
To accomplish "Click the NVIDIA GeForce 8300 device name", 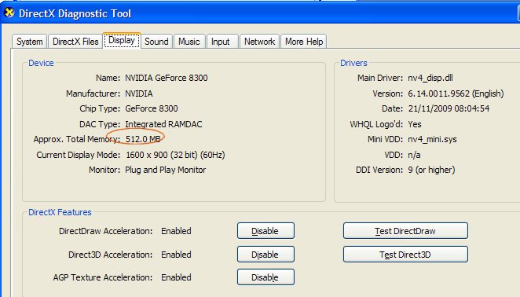I will point(167,78).
